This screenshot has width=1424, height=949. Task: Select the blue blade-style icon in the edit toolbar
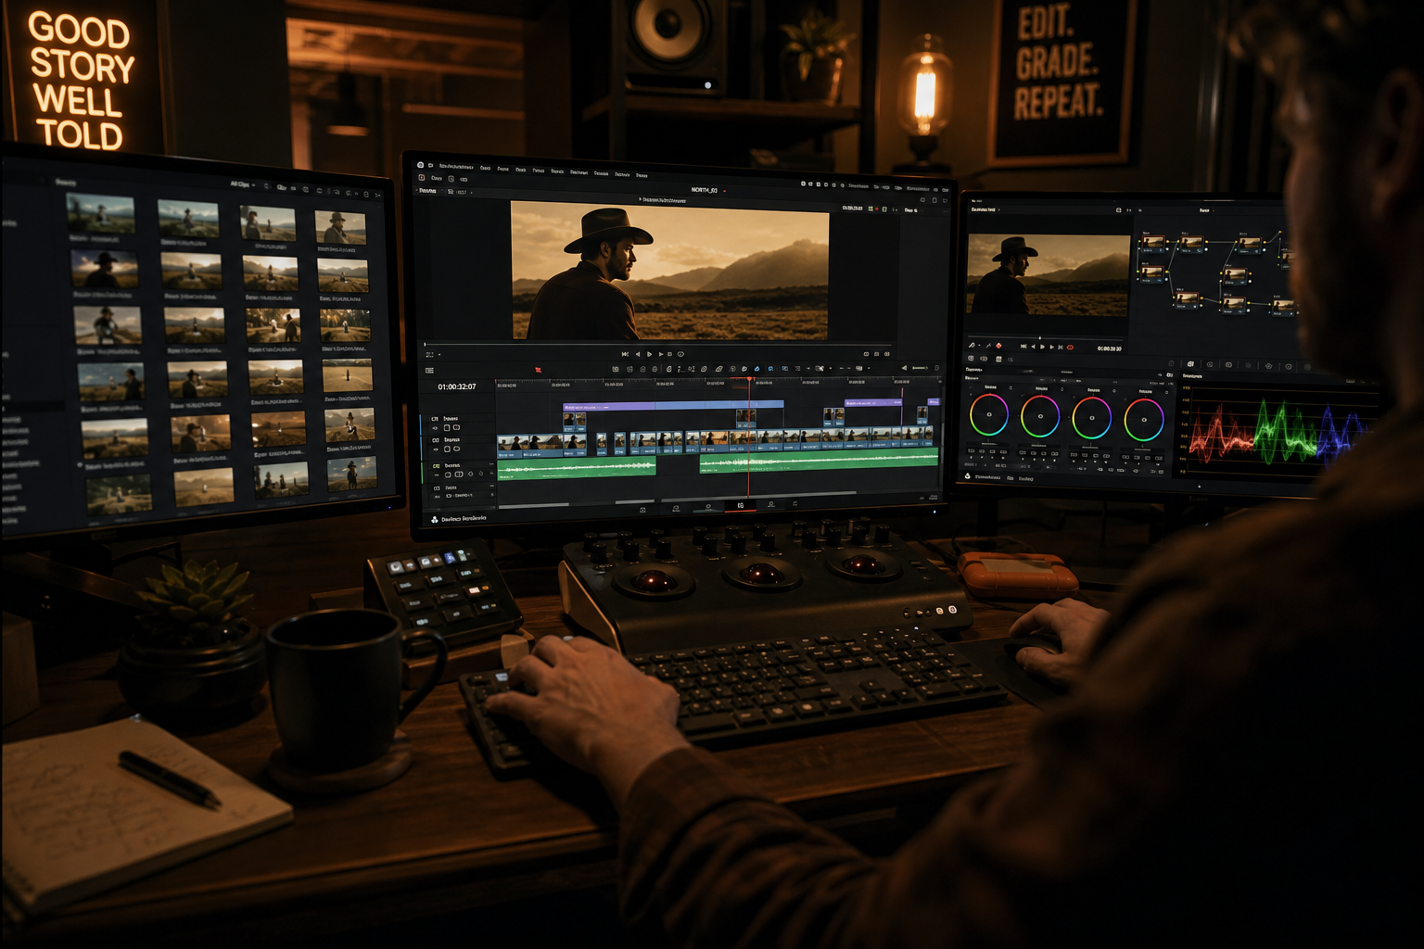[756, 368]
